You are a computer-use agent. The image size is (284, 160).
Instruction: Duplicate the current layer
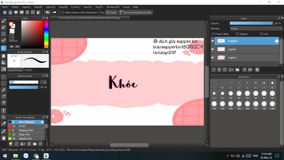coord(244,70)
